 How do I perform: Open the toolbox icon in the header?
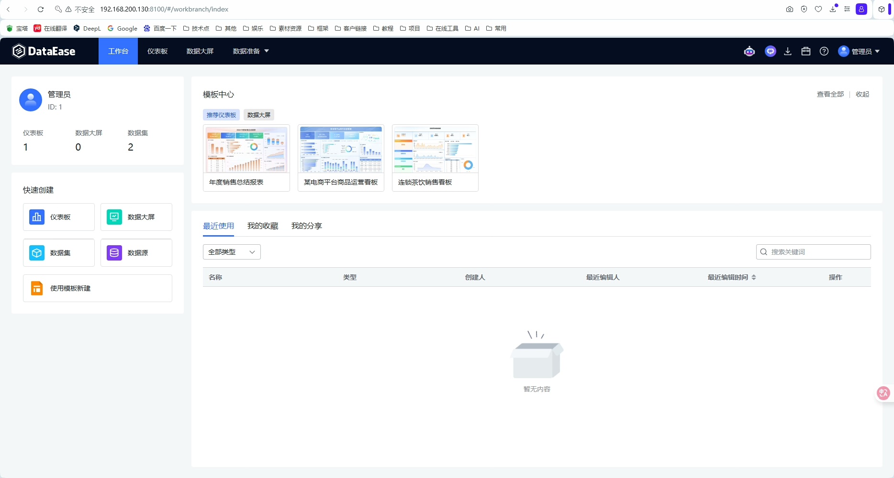point(806,51)
